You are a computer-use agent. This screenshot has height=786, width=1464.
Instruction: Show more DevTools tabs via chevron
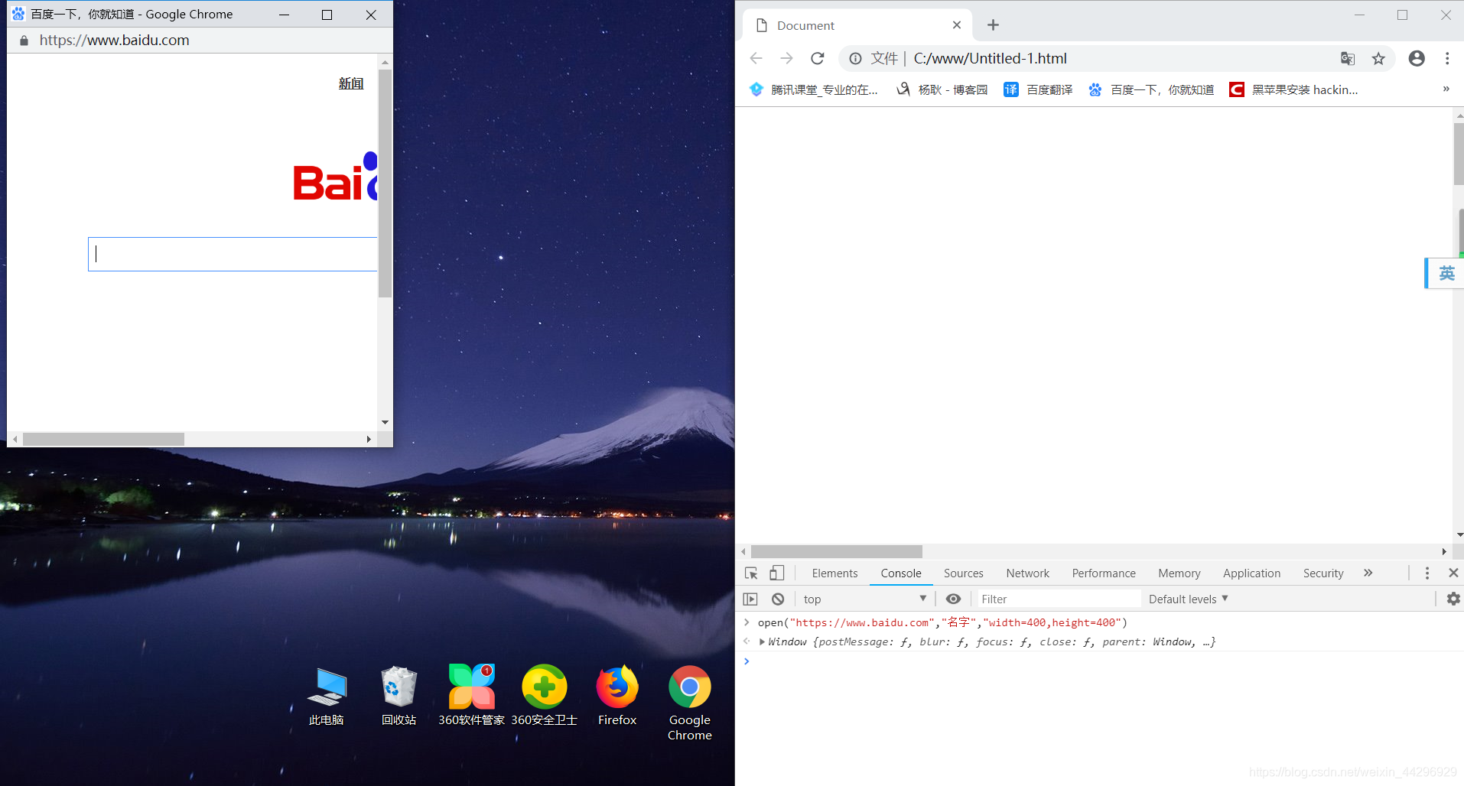[x=1368, y=573]
